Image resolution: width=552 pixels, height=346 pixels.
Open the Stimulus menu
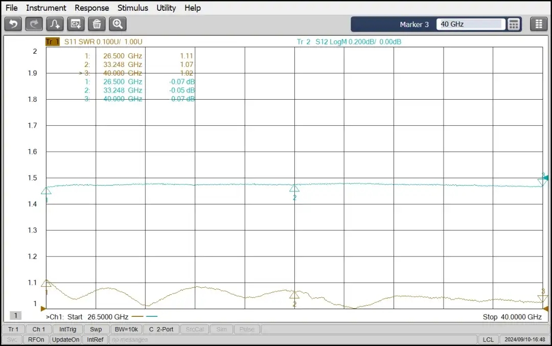click(x=133, y=8)
